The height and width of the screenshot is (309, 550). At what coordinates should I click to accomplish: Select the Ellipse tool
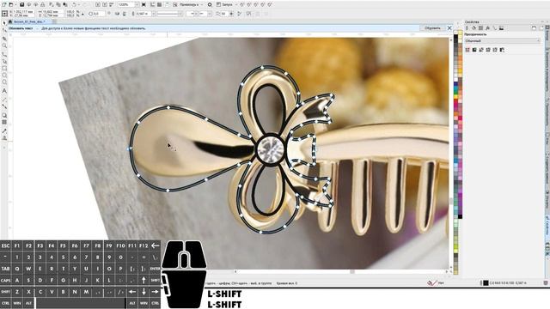[x=4, y=76]
